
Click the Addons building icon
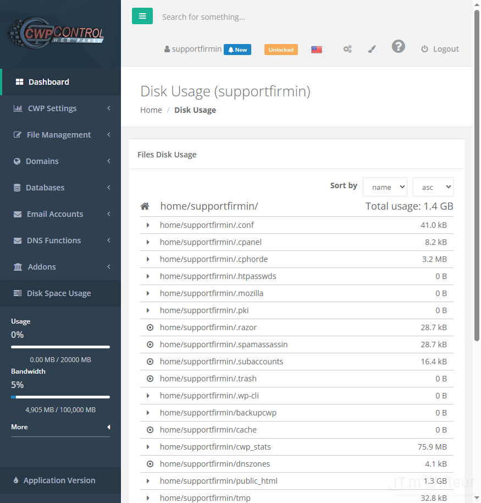coord(18,267)
